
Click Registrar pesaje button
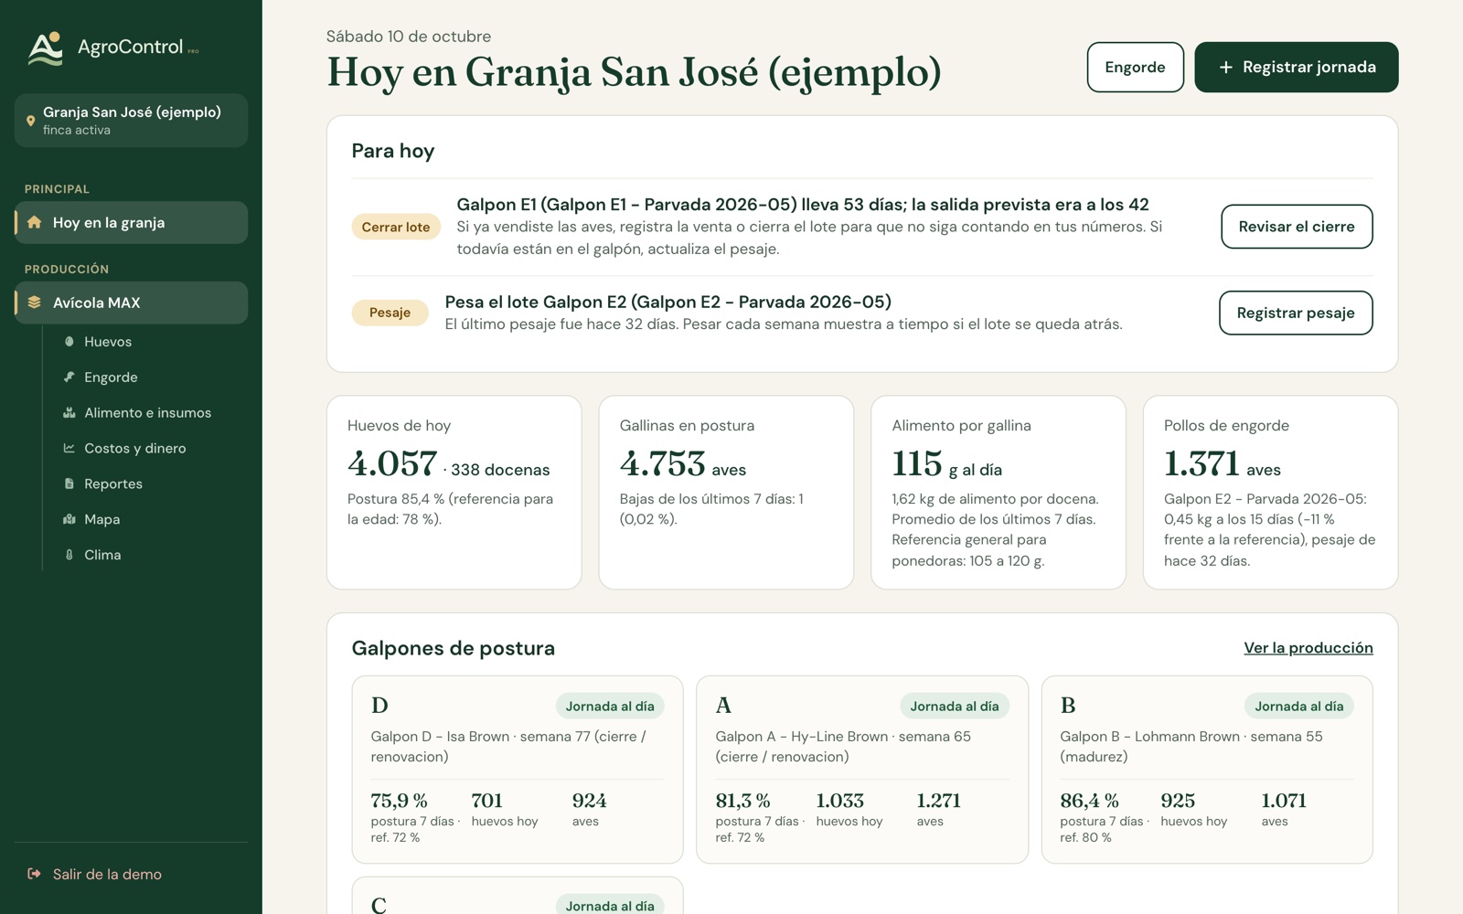(1296, 313)
